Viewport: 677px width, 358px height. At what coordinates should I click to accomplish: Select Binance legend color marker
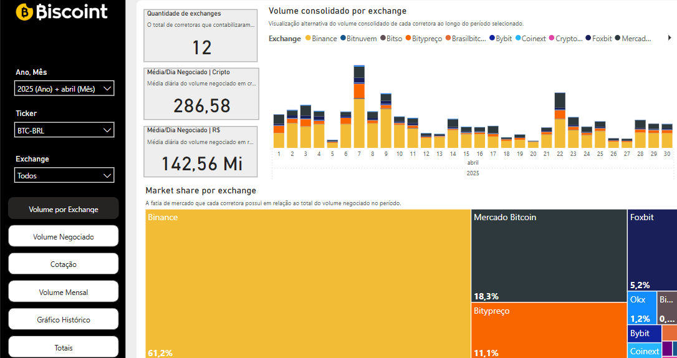point(308,39)
